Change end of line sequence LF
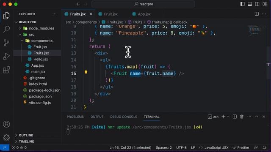Image resolution: width=271 pixels, height=152 pixels. 193,147
